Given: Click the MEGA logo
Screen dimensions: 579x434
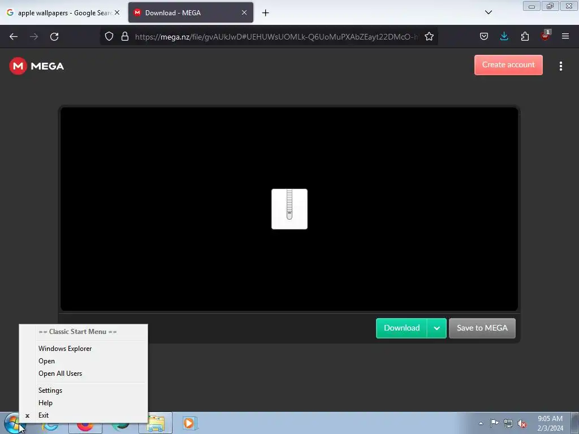Looking at the screenshot, I should tap(37, 66).
